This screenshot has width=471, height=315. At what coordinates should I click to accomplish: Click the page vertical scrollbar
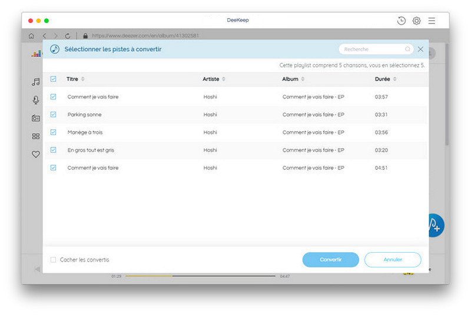(x=447, y=95)
